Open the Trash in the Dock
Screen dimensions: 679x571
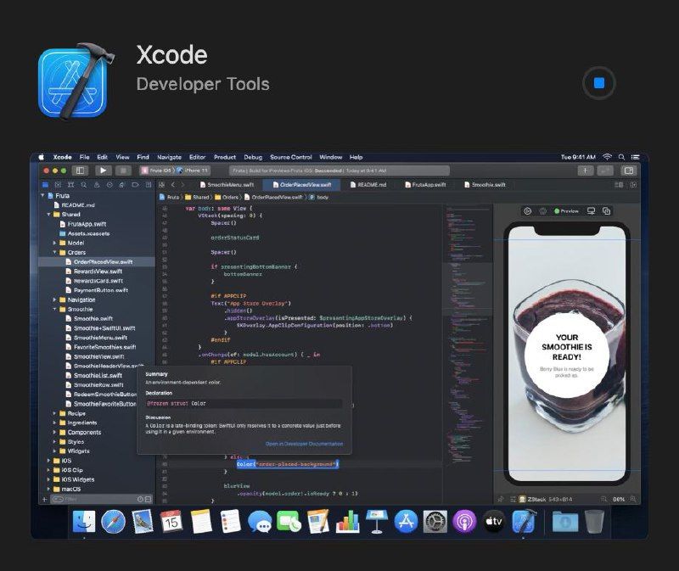click(x=594, y=521)
